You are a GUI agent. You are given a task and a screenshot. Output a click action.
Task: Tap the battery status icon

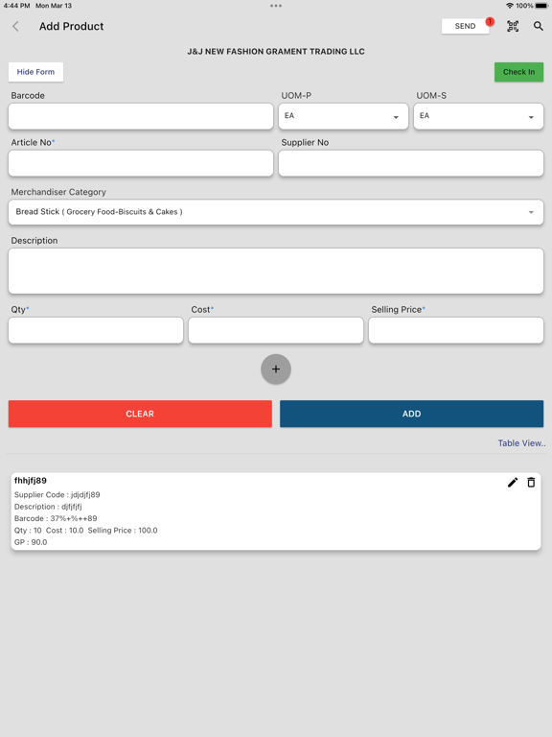click(x=541, y=6)
